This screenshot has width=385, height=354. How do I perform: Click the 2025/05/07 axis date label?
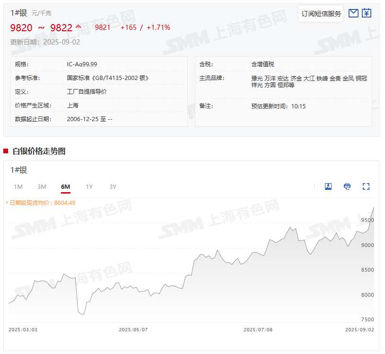tap(133, 329)
